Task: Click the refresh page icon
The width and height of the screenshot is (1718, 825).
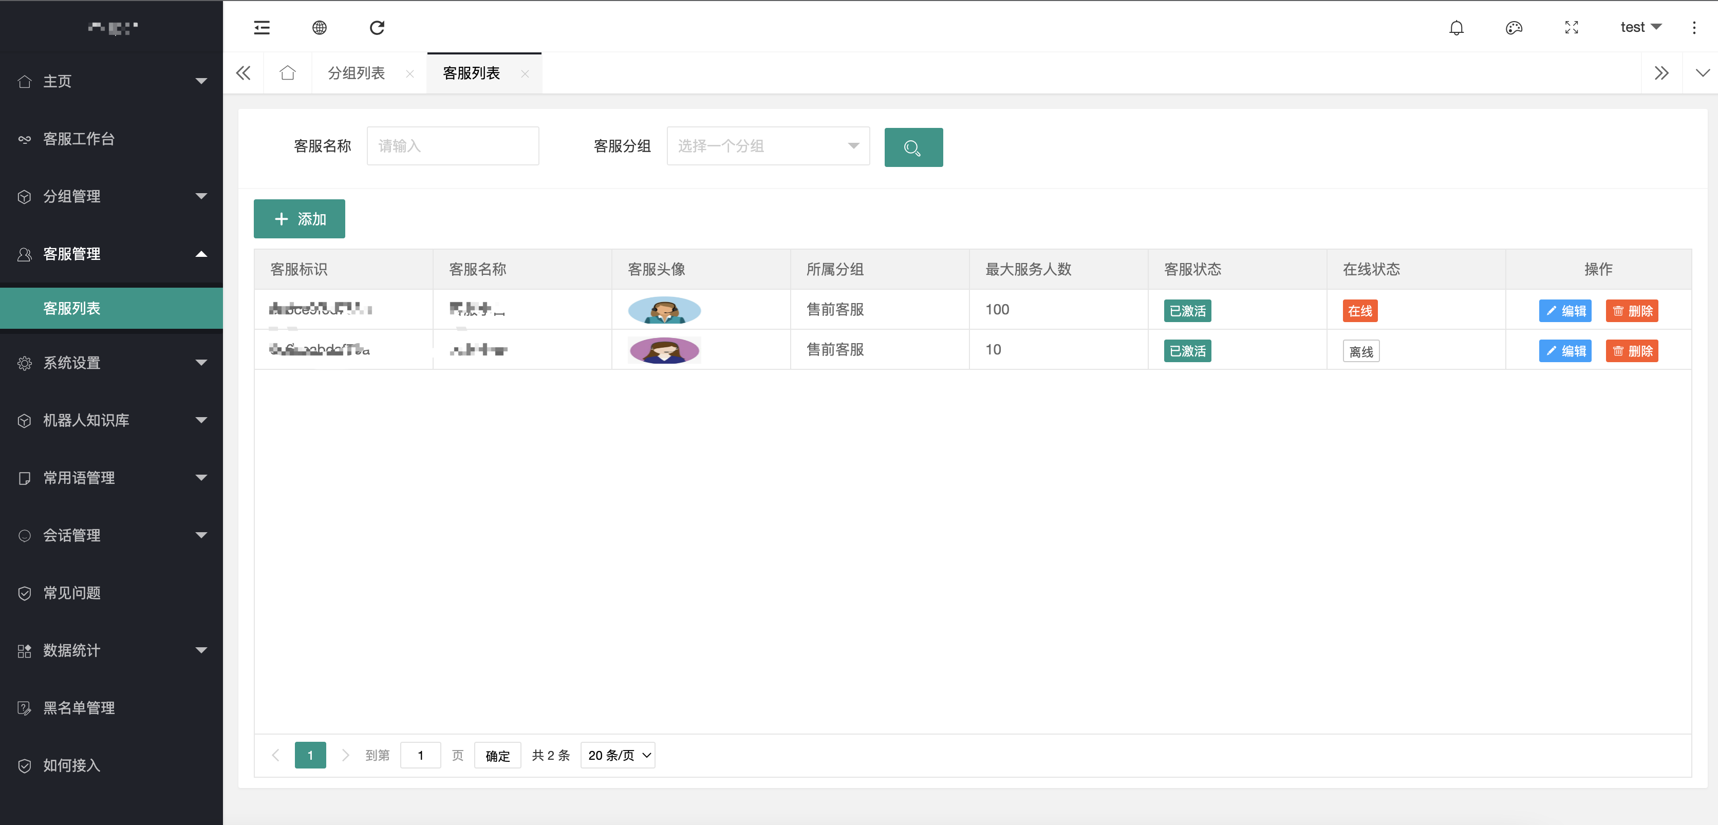Action: [x=377, y=27]
